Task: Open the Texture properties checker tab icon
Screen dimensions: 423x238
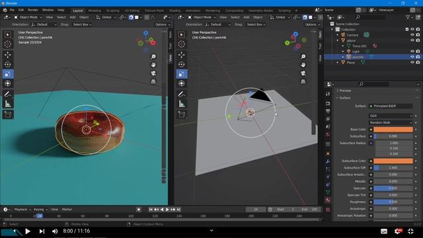Action: (328, 210)
